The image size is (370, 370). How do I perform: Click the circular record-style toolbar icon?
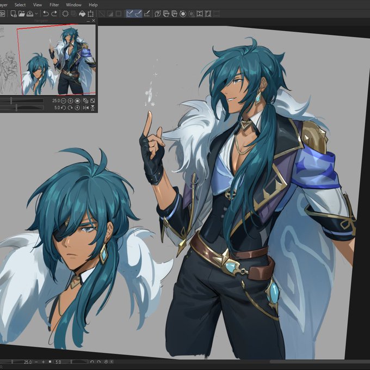tap(183, 14)
